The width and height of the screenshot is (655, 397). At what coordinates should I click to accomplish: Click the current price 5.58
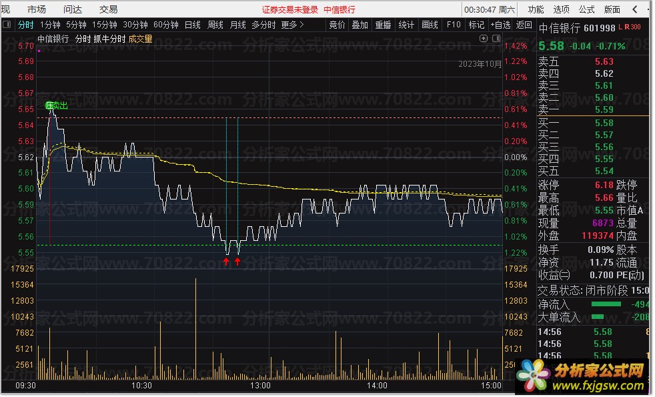551,45
